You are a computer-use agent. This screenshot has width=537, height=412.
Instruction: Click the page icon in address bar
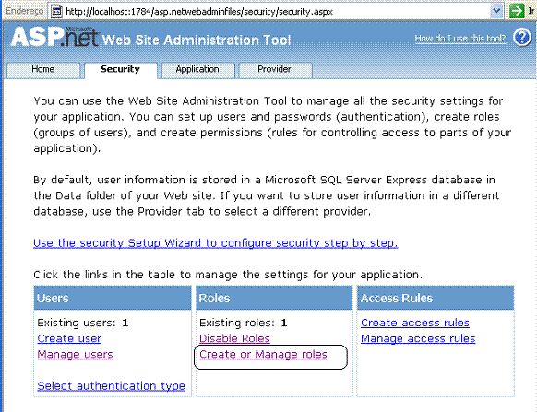coord(56,11)
